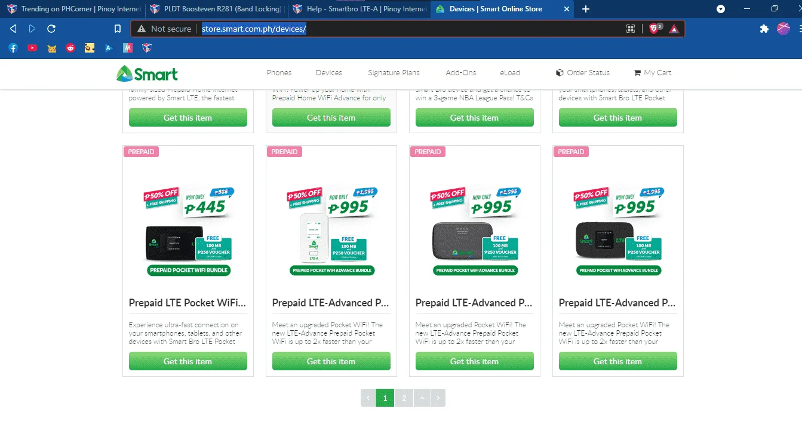This screenshot has height=433, width=802.
Task: Click the 'Experience ultra-fast connection' description text
Action: [x=186, y=333]
